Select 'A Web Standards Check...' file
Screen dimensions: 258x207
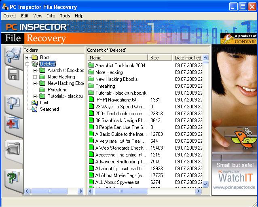[x=121, y=148]
